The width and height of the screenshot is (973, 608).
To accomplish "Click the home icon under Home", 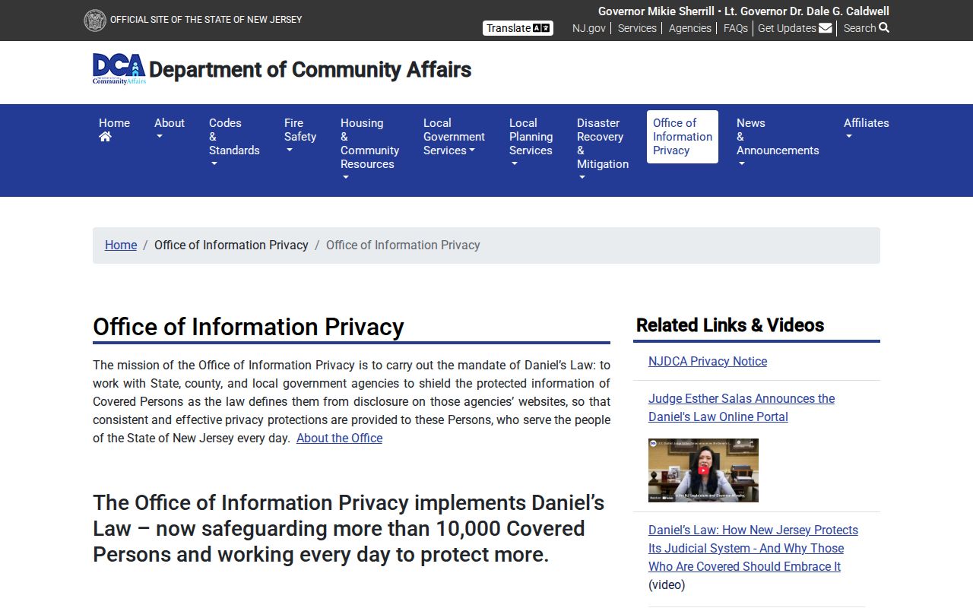I will [105, 137].
